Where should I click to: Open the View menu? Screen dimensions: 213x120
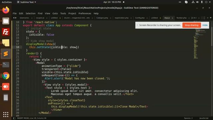47,13
